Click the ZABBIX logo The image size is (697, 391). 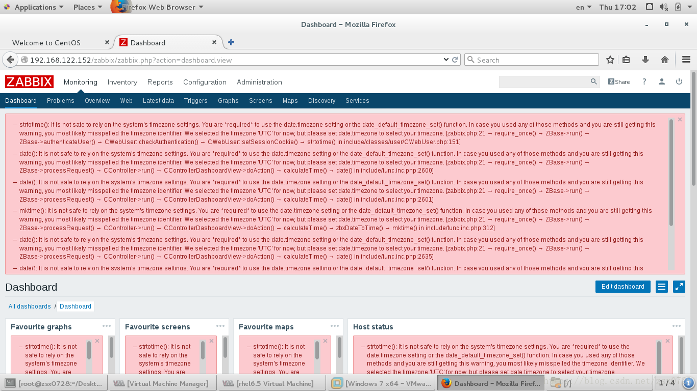click(29, 81)
